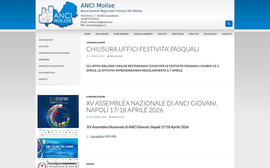This screenshot has width=270, height=168.
Task: Click the 1 Aprile 2026 post date
Action: [97, 56]
